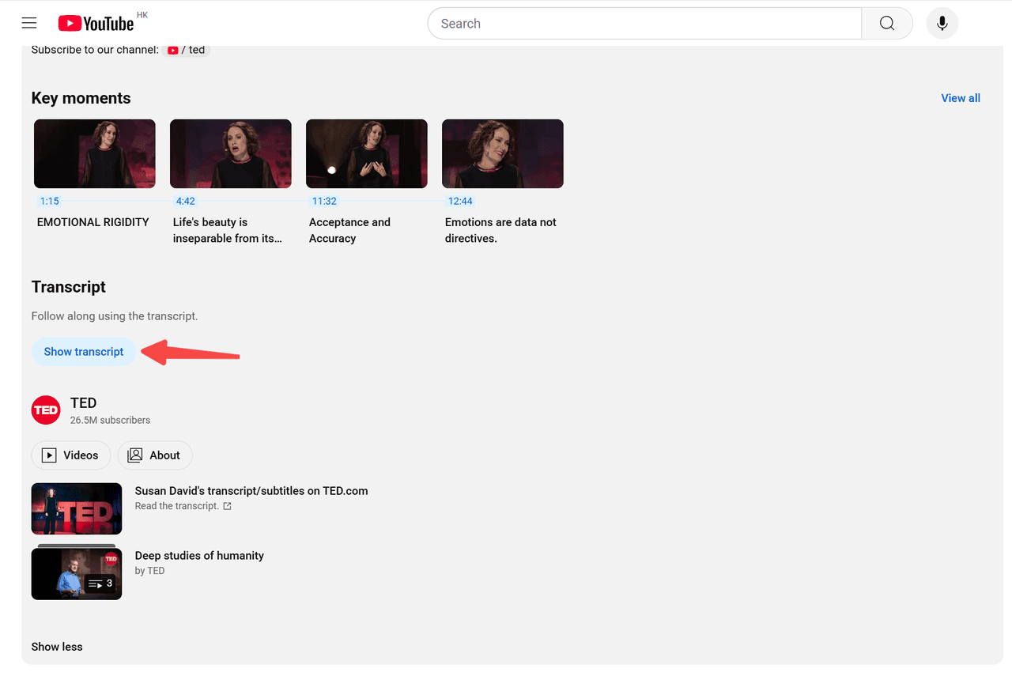This screenshot has height=676, width=1012.
Task: Open Emotions are data key moment thumbnail
Action: tap(503, 153)
